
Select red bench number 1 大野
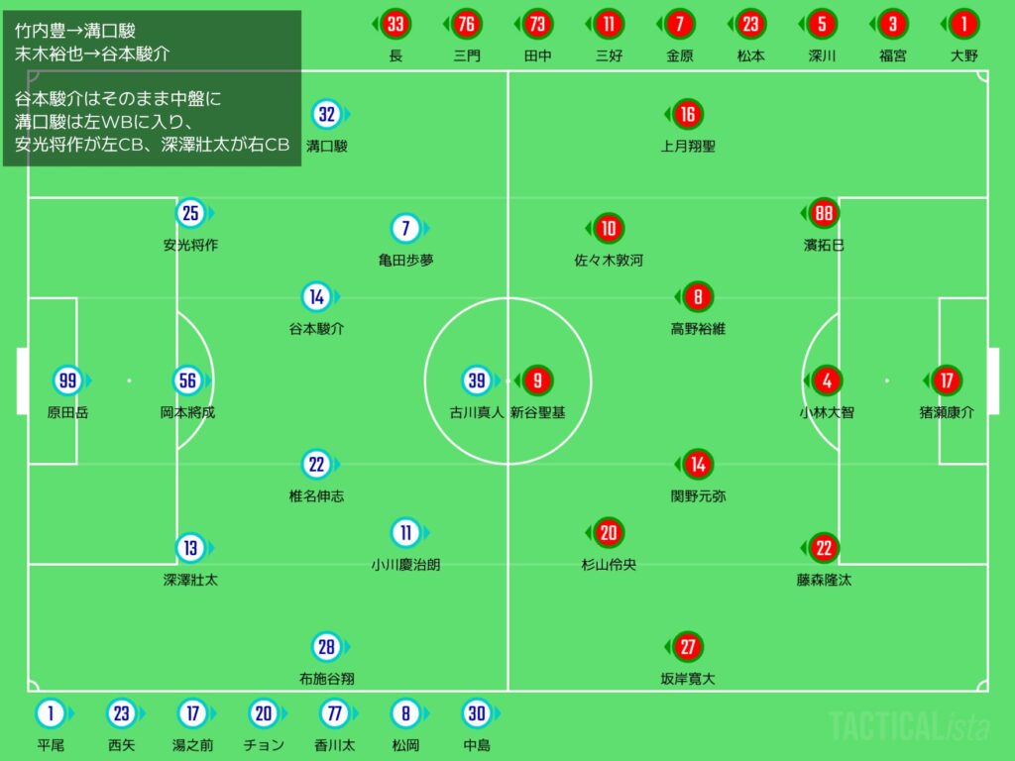click(963, 24)
